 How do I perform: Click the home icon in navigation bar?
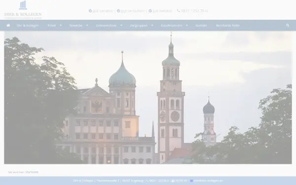(8, 25)
